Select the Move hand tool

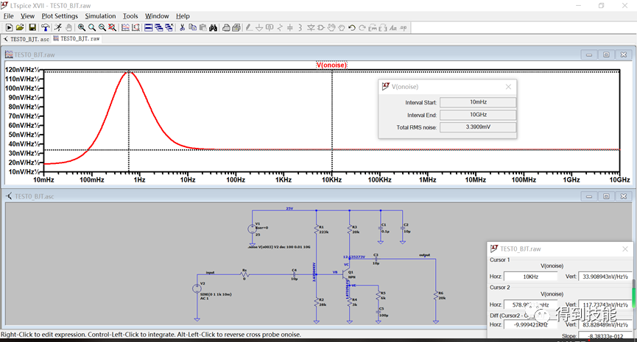[x=331, y=28]
